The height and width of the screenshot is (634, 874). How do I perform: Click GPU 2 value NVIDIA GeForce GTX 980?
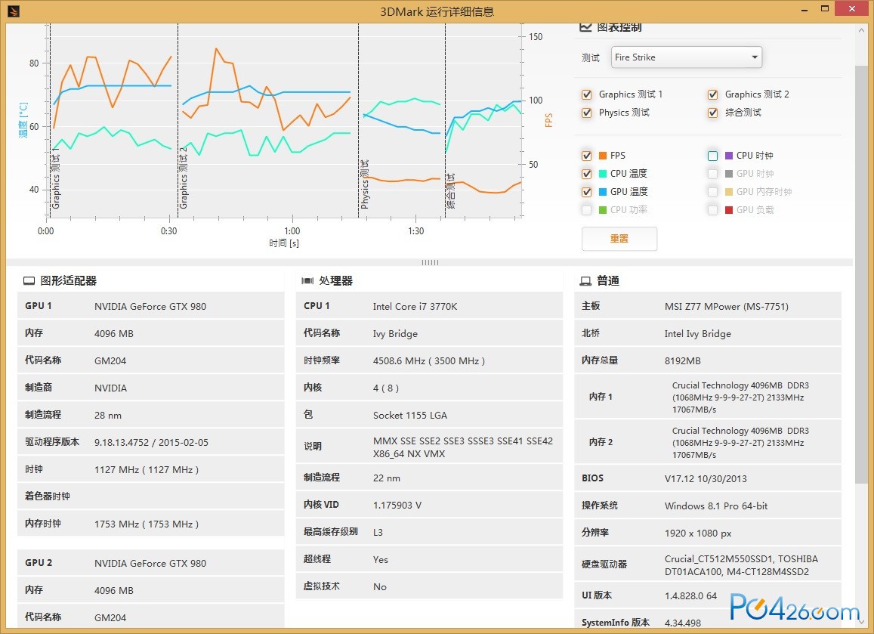tap(150, 563)
